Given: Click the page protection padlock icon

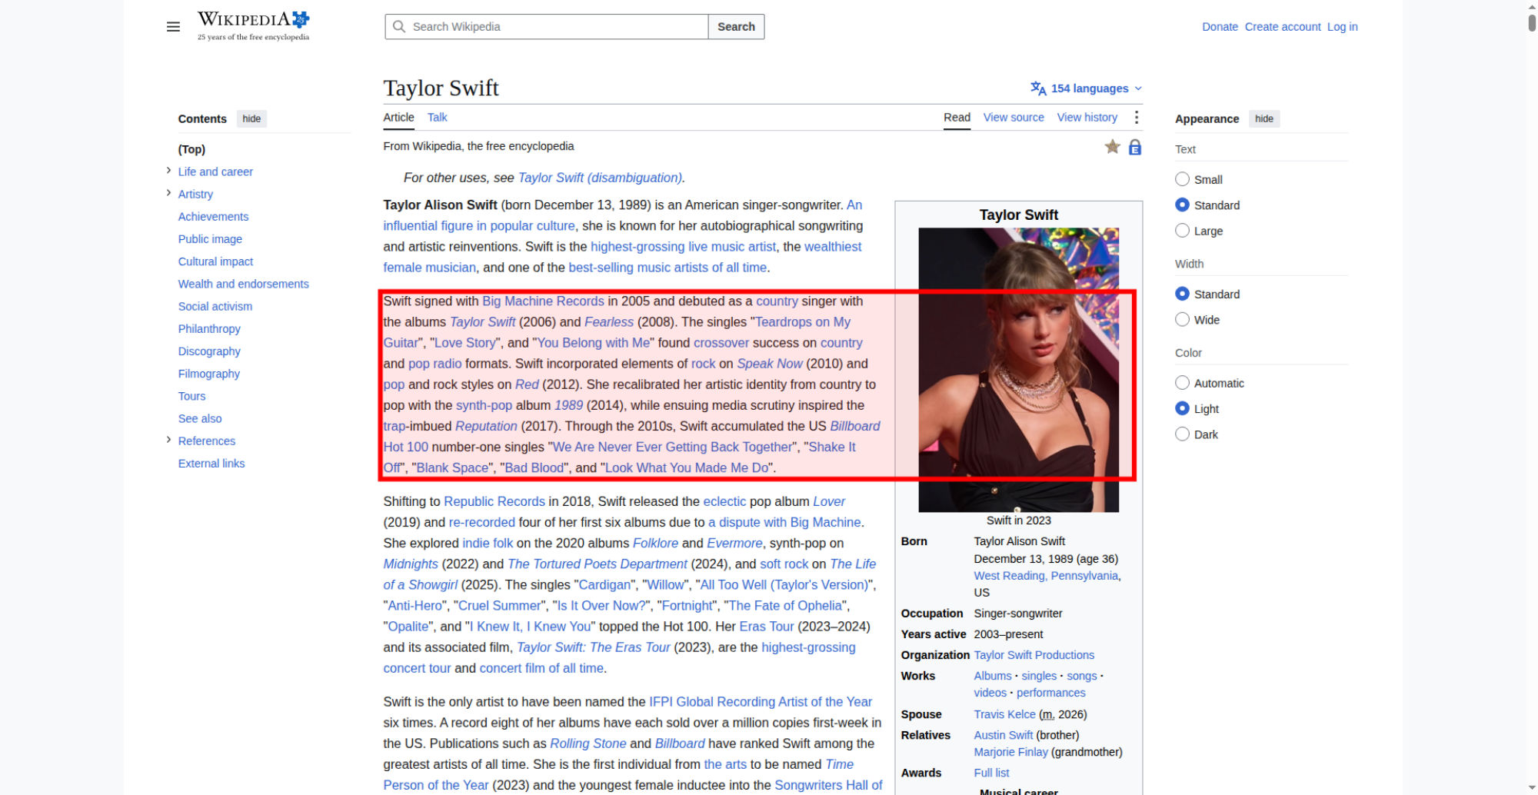Looking at the screenshot, I should point(1135,147).
